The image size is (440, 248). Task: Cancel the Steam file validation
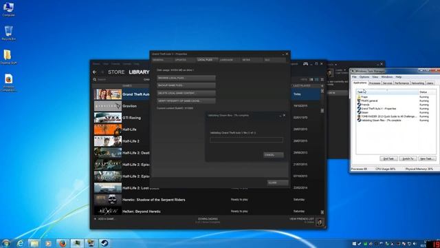tap(274, 155)
